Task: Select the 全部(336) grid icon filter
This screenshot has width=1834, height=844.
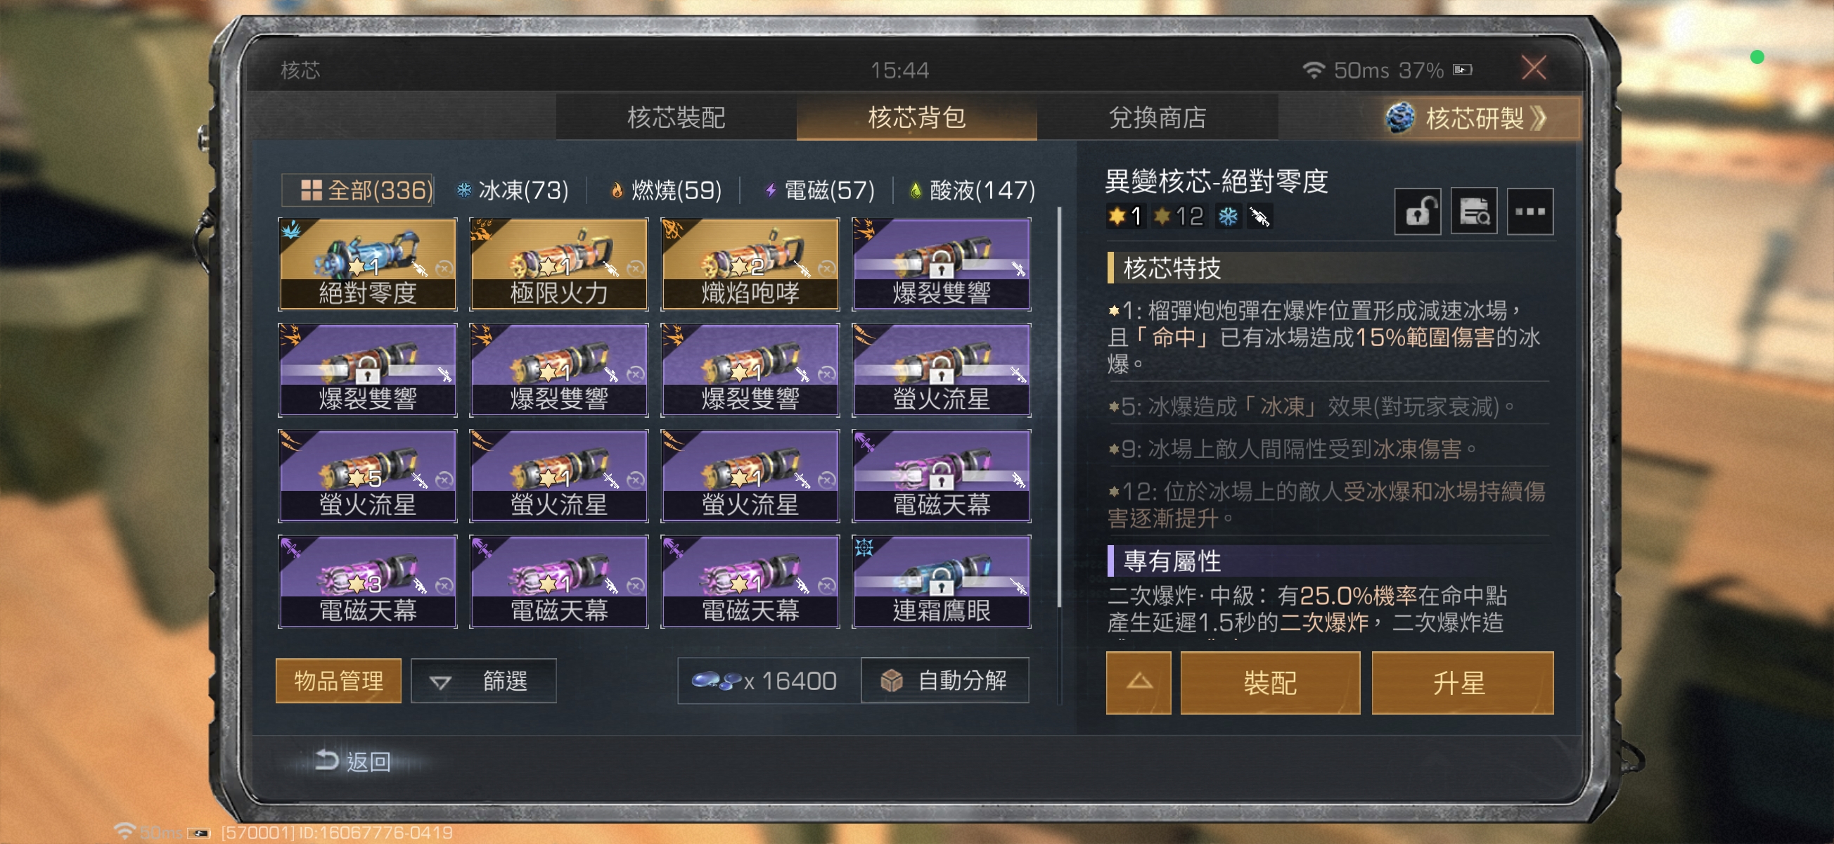Action: pyautogui.click(x=312, y=190)
